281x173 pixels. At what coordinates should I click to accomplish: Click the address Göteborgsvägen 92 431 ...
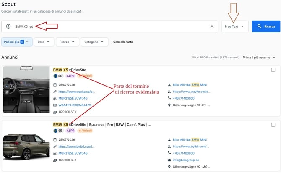(191, 105)
